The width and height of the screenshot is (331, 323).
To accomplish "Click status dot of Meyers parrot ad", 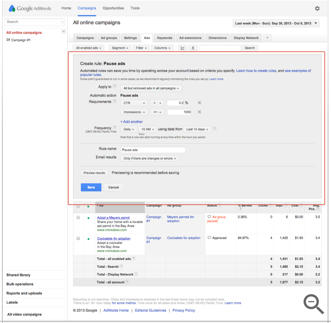I will tap(88, 218).
